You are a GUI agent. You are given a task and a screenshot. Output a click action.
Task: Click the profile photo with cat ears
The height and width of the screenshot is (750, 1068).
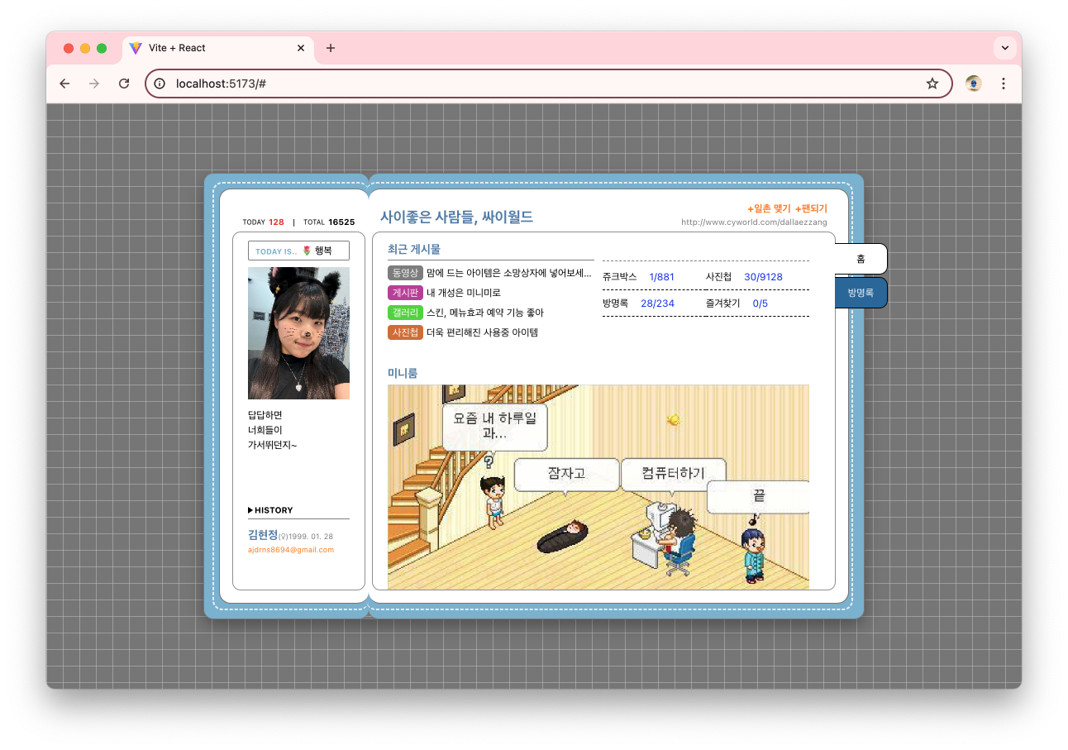(x=298, y=333)
